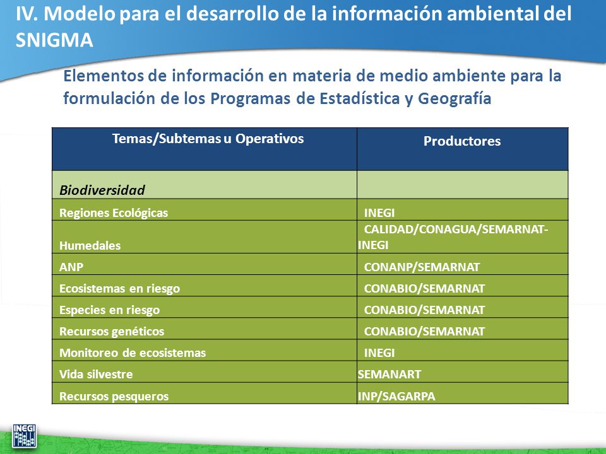Select the 'Monitoreo de ecosistemas' cell

(x=205, y=350)
